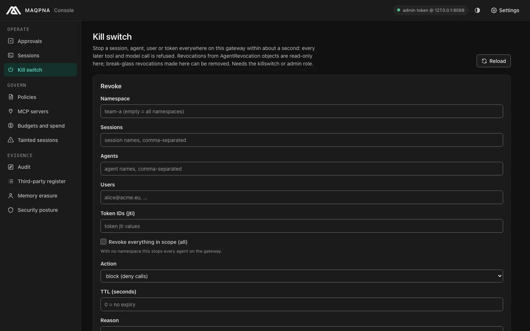The height and width of the screenshot is (331, 530).
Task: Click the Reload circular arrow icon
Action: 484,61
